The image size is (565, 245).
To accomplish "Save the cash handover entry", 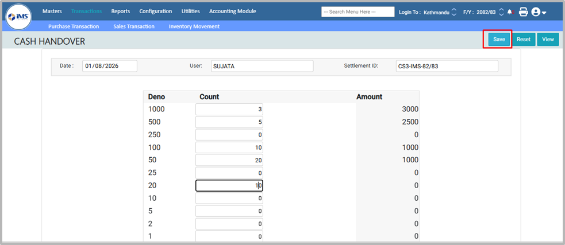I will point(499,39).
